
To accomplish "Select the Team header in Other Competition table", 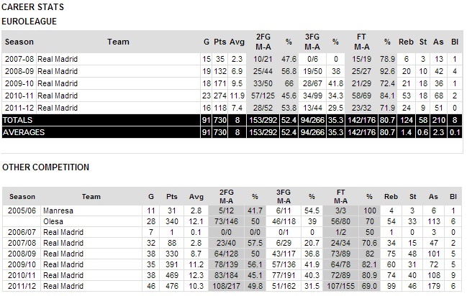I will tap(91, 196).
